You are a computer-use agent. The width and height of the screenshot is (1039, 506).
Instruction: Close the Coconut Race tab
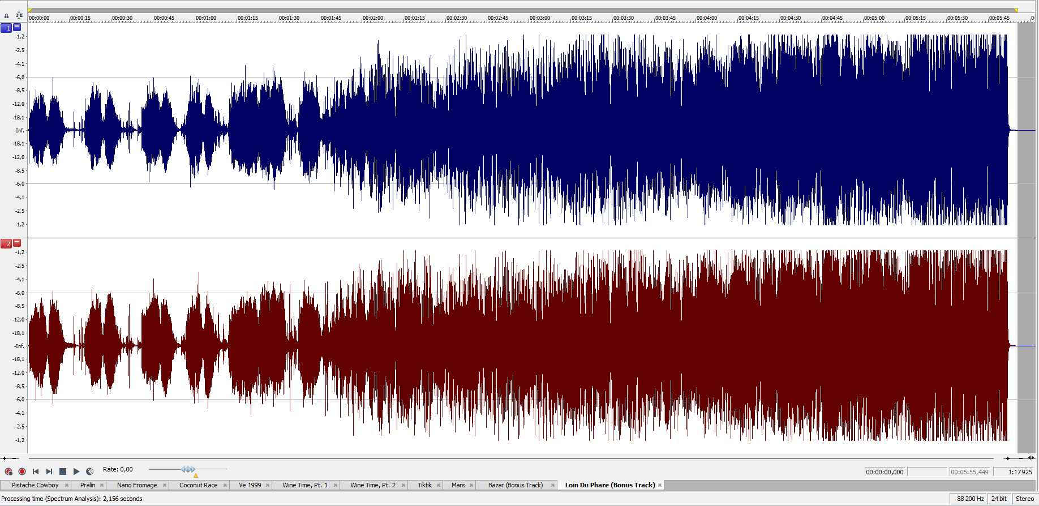225,485
